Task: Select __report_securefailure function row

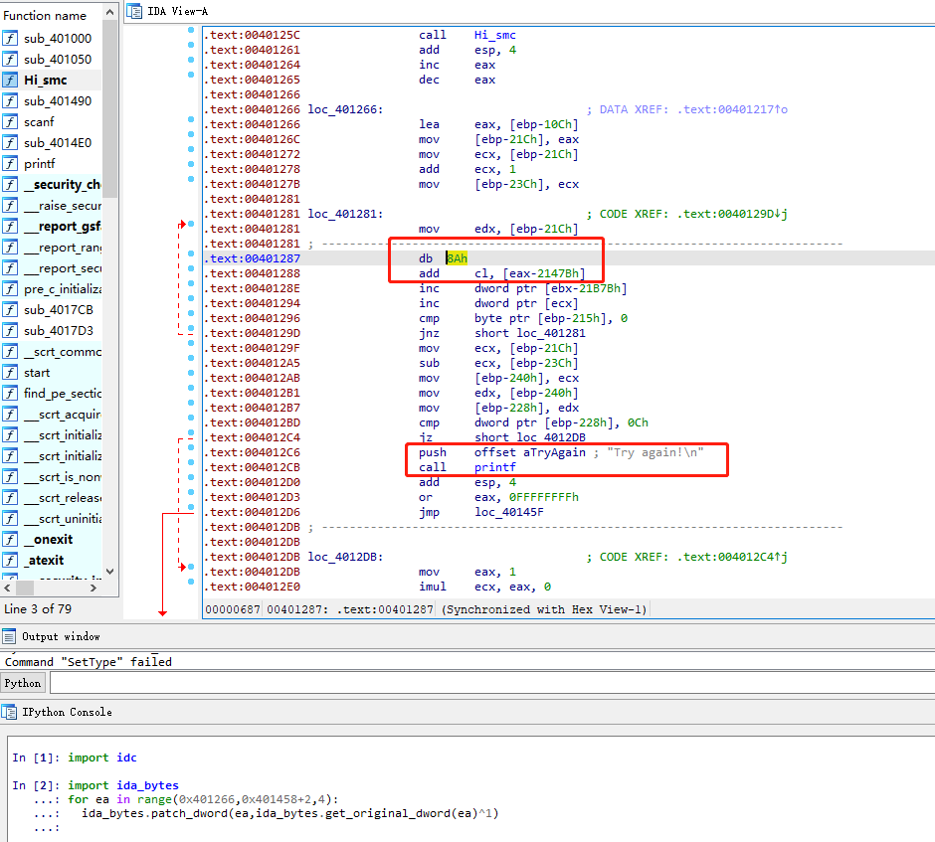Action: pos(52,268)
